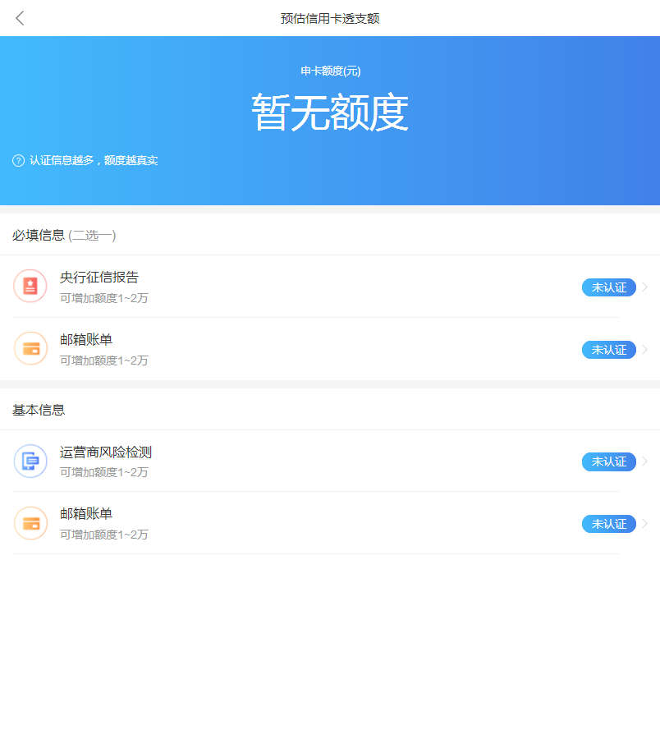Click the question mark help icon
Viewport: 660px width, 730px height.
(18, 161)
